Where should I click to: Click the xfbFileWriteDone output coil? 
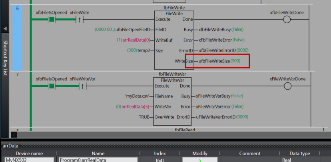point(287,20)
